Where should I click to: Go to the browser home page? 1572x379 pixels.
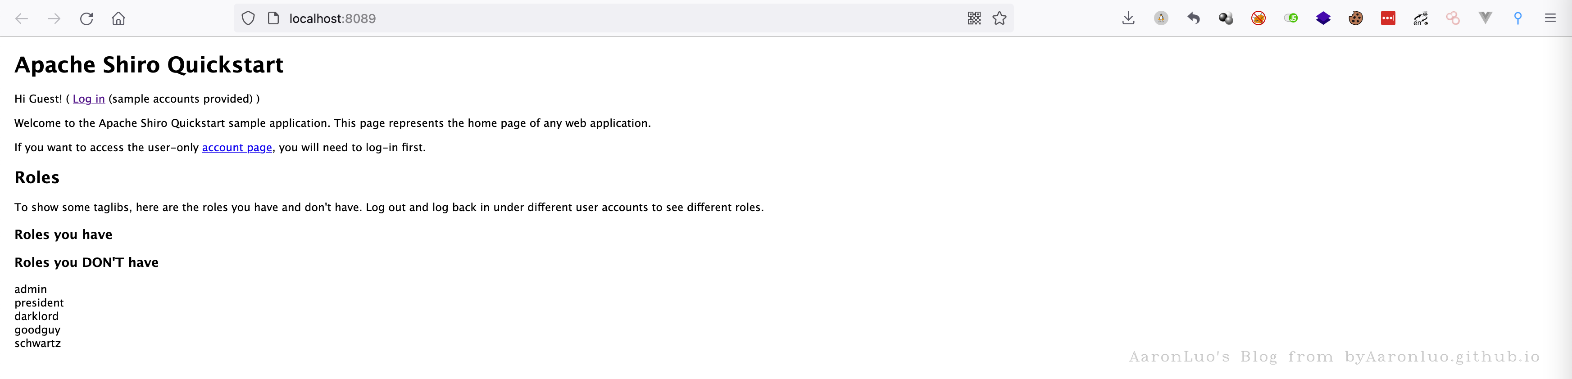tap(118, 18)
